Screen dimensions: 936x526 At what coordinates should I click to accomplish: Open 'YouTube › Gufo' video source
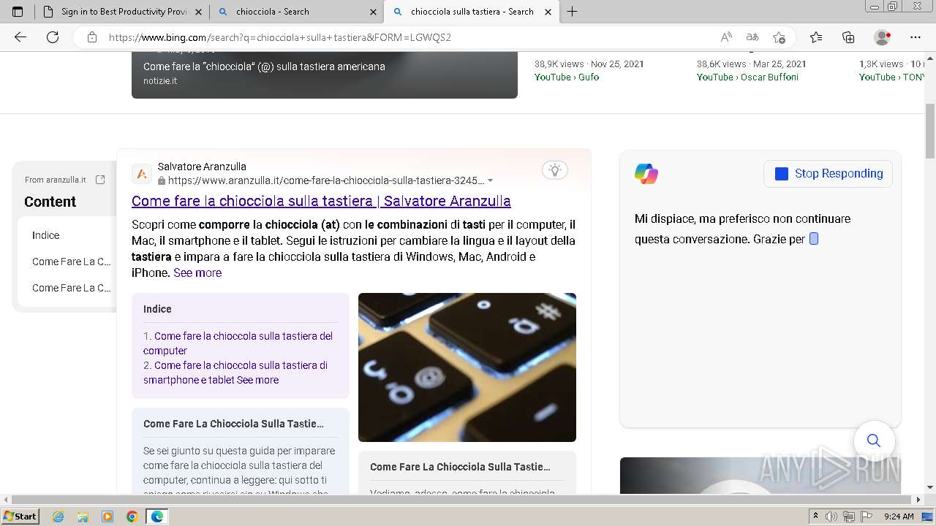click(567, 77)
